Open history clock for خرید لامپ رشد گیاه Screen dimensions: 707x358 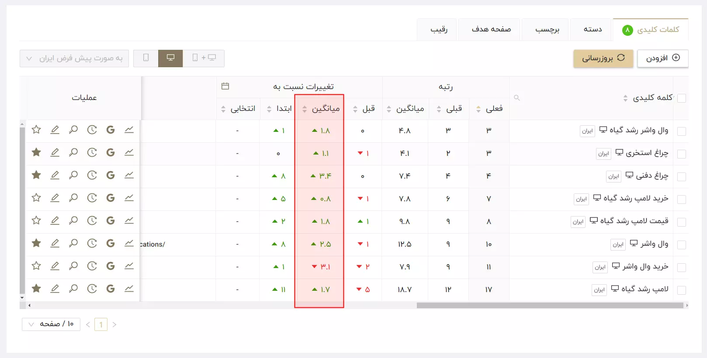92,198
